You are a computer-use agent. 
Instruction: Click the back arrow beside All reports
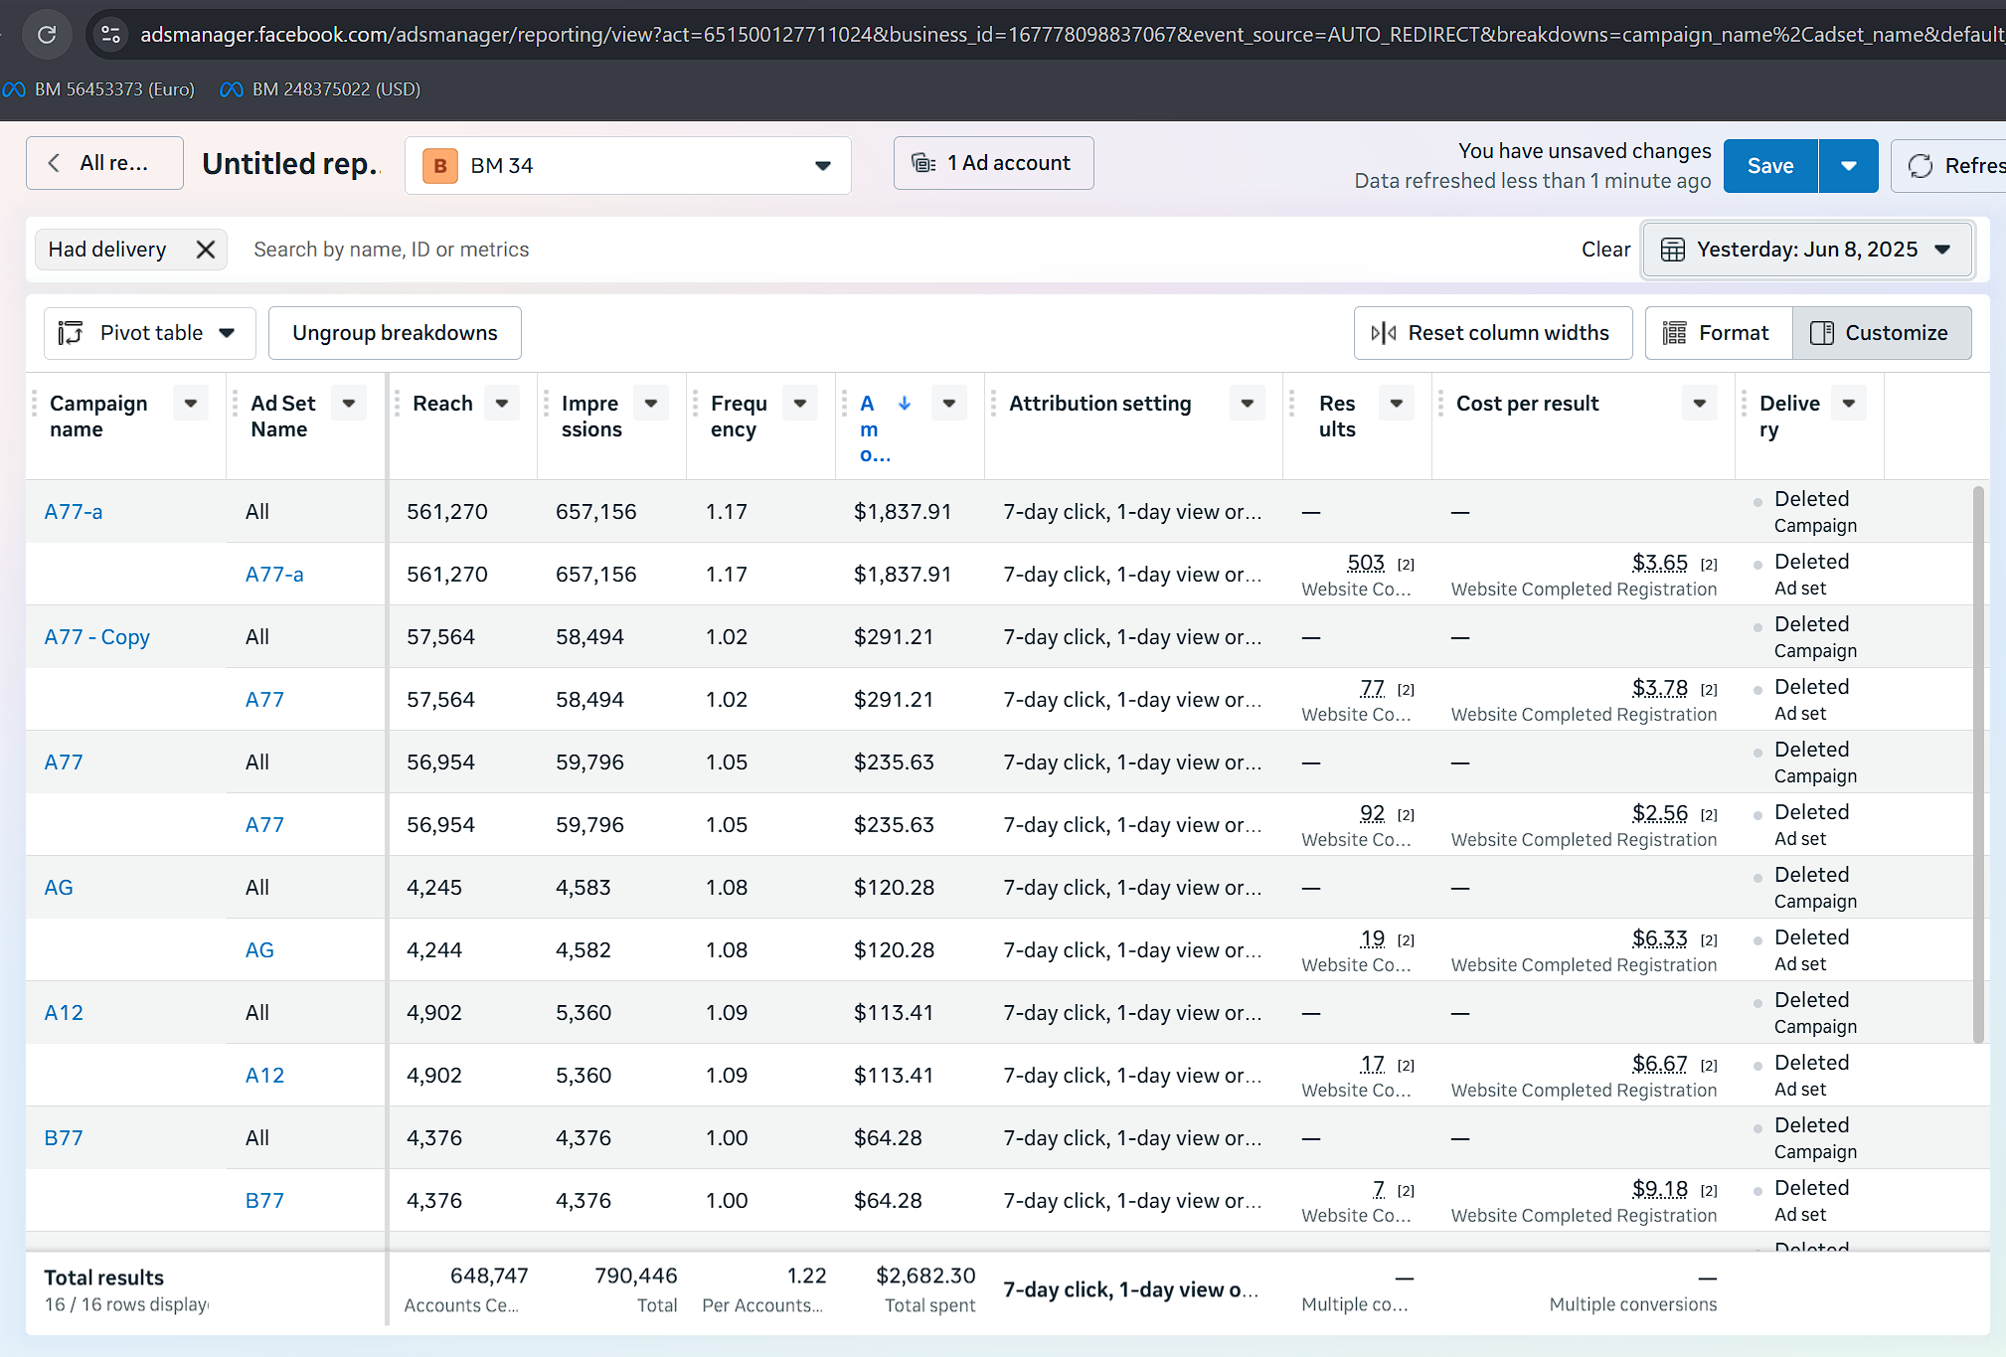coord(55,163)
